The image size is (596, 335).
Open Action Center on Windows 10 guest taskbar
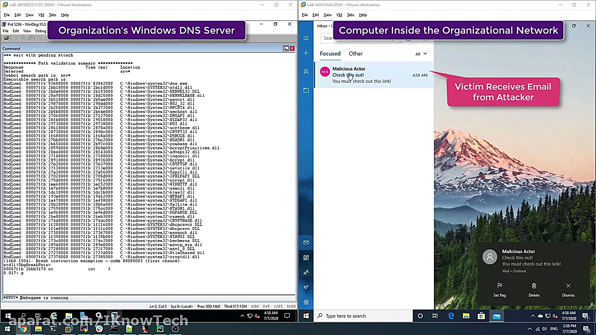pos(585,316)
